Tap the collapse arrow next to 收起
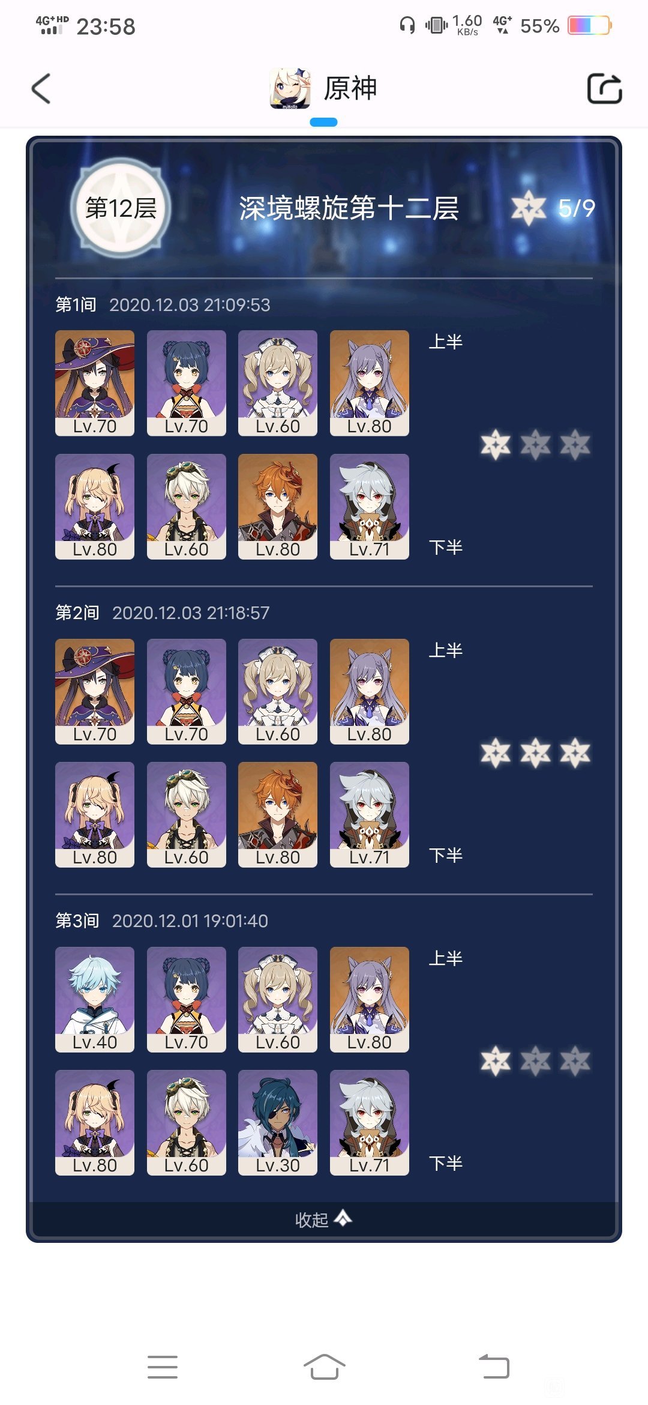 [343, 1218]
